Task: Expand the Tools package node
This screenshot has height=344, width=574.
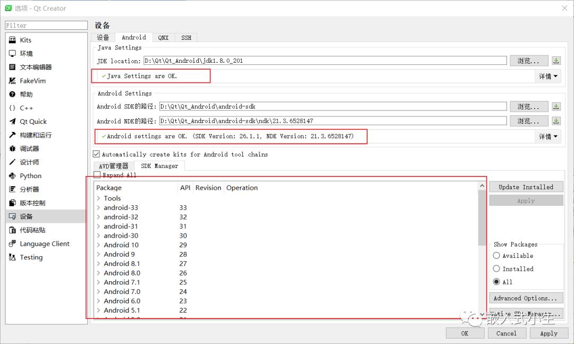Action: pyautogui.click(x=98, y=198)
